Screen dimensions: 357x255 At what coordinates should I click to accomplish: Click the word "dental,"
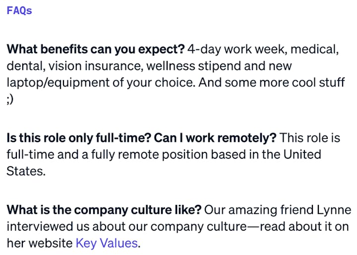(23, 65)
